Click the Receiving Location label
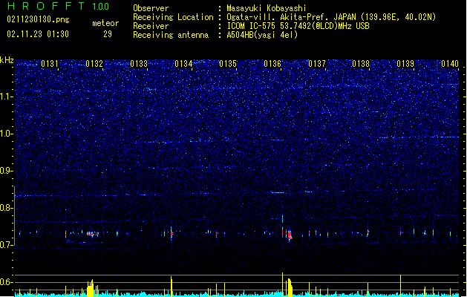467x297 pixels. [173, 17]
